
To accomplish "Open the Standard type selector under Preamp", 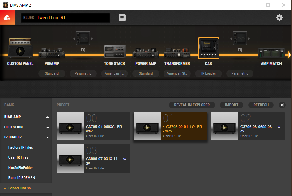I will point(52,73).
